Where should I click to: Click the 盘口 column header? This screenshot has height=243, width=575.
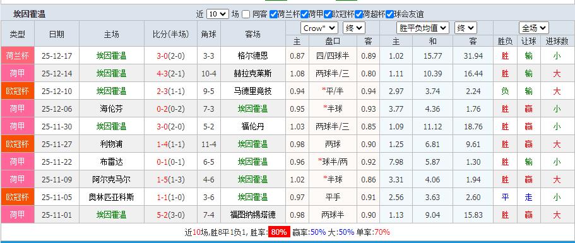click(x=333, y=42)
